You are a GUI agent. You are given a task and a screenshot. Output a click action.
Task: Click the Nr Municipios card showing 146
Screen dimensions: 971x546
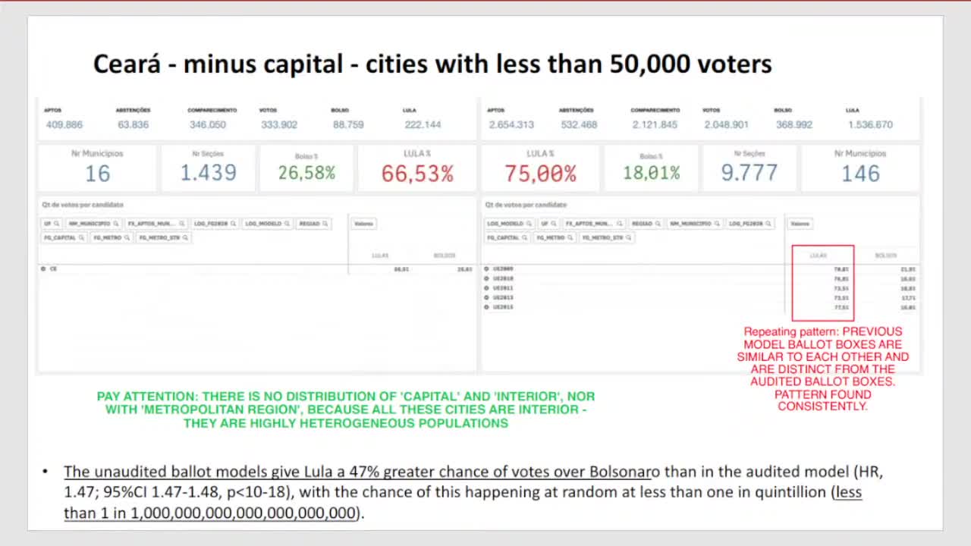pos(859,168)
